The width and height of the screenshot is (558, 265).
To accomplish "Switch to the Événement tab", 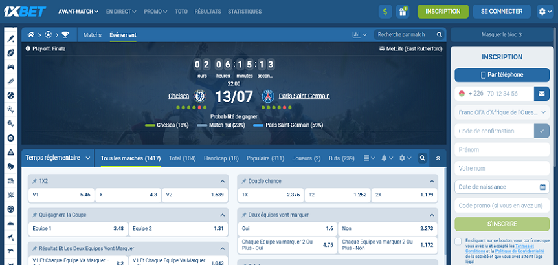I will point(123,35).
